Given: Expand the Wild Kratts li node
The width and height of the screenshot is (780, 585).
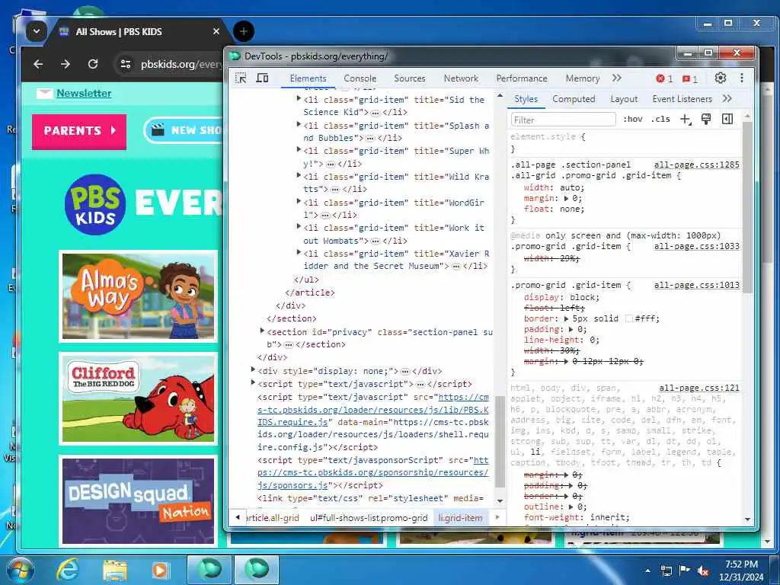Looking at the screenshot, I should click(299, 176).
